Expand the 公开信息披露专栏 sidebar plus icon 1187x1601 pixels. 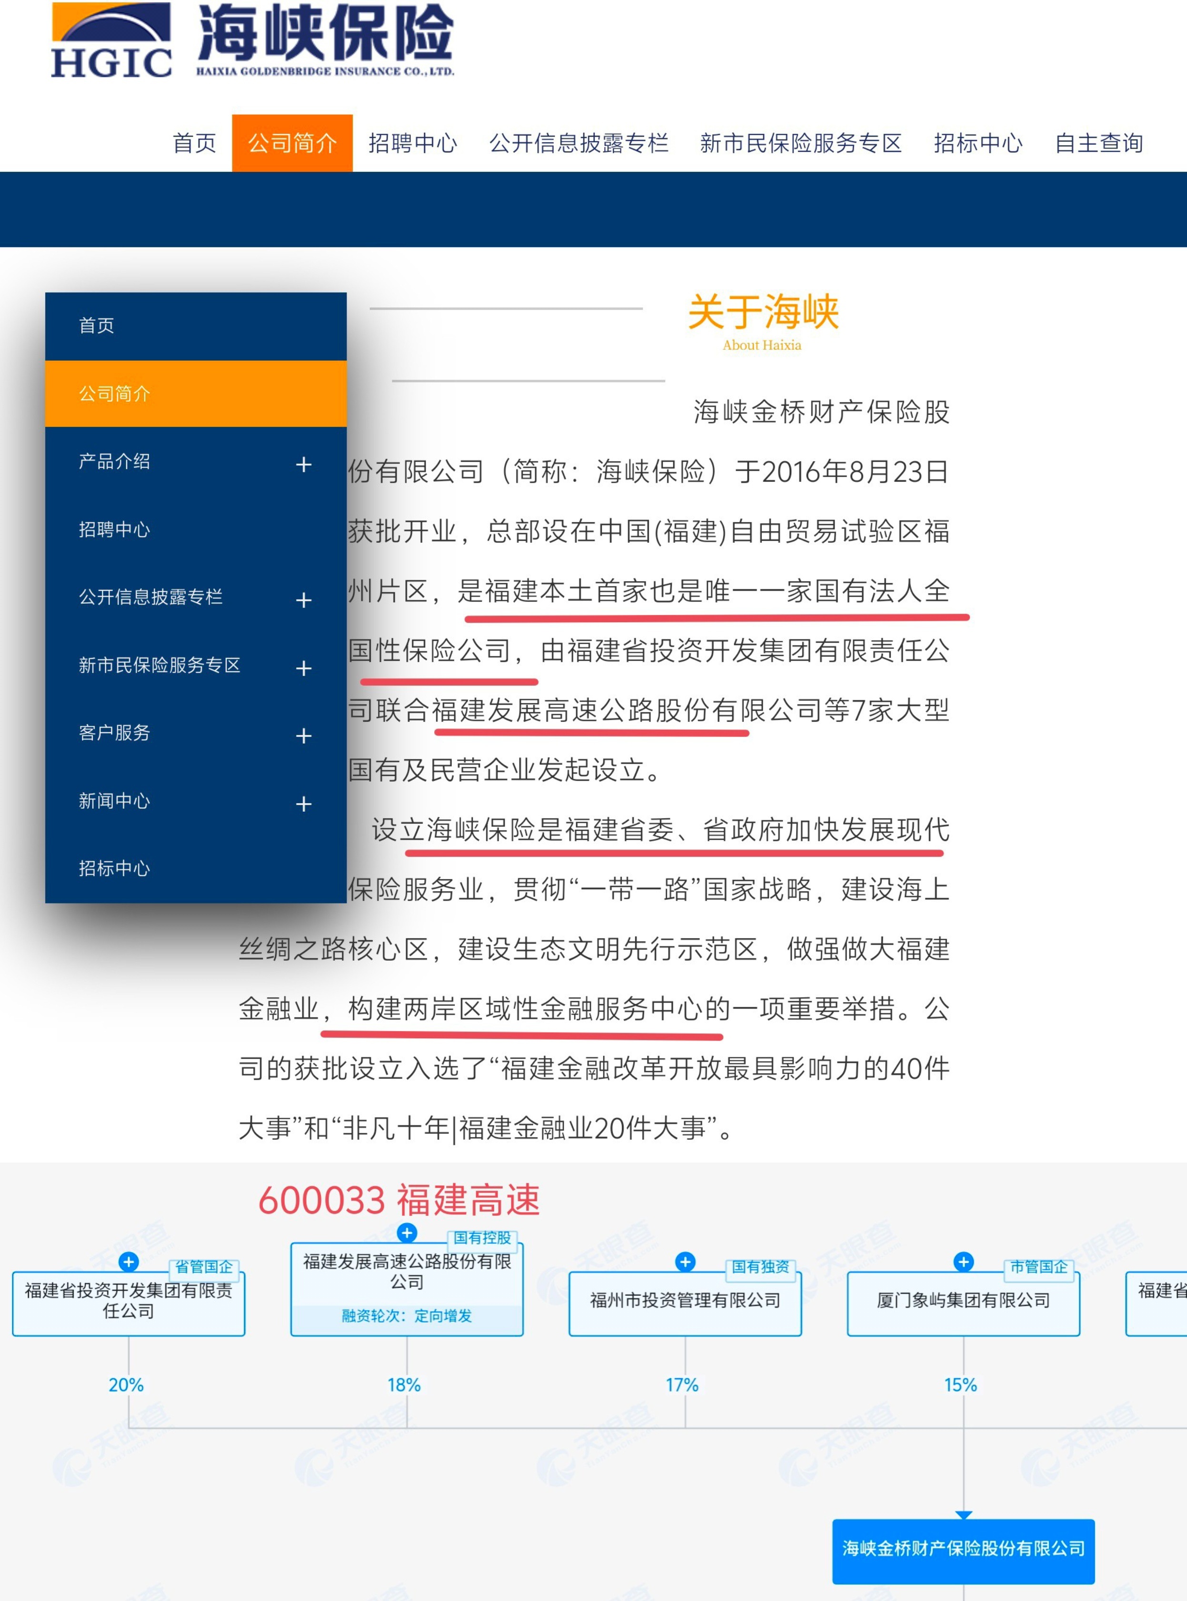[x=303, y=600]
